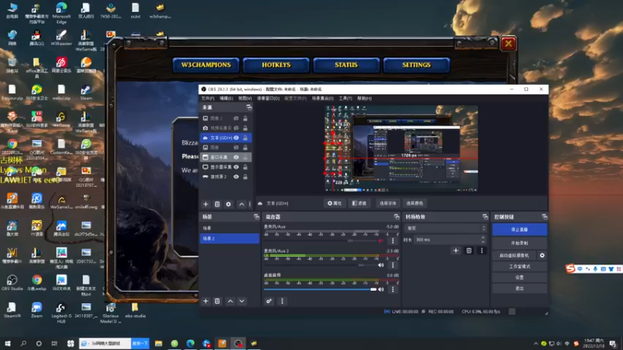Adjust the 桌面音频 blue volume slider

[x=320, y=289]
